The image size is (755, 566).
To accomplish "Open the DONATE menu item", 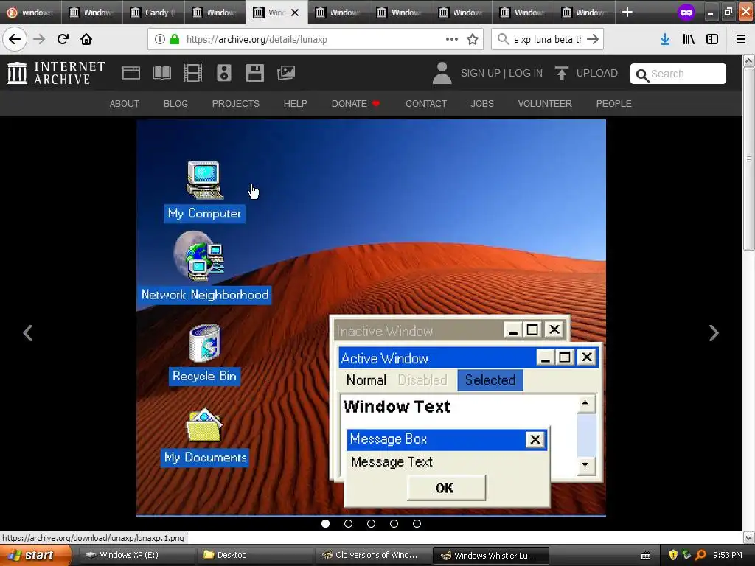I will pos(355,103).
